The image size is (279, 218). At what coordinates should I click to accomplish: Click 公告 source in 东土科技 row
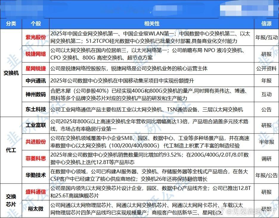pyautogui.click(x=266, y=109)
